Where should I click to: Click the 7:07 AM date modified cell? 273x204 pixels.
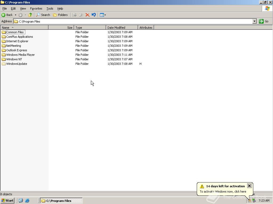pos(120,59)
